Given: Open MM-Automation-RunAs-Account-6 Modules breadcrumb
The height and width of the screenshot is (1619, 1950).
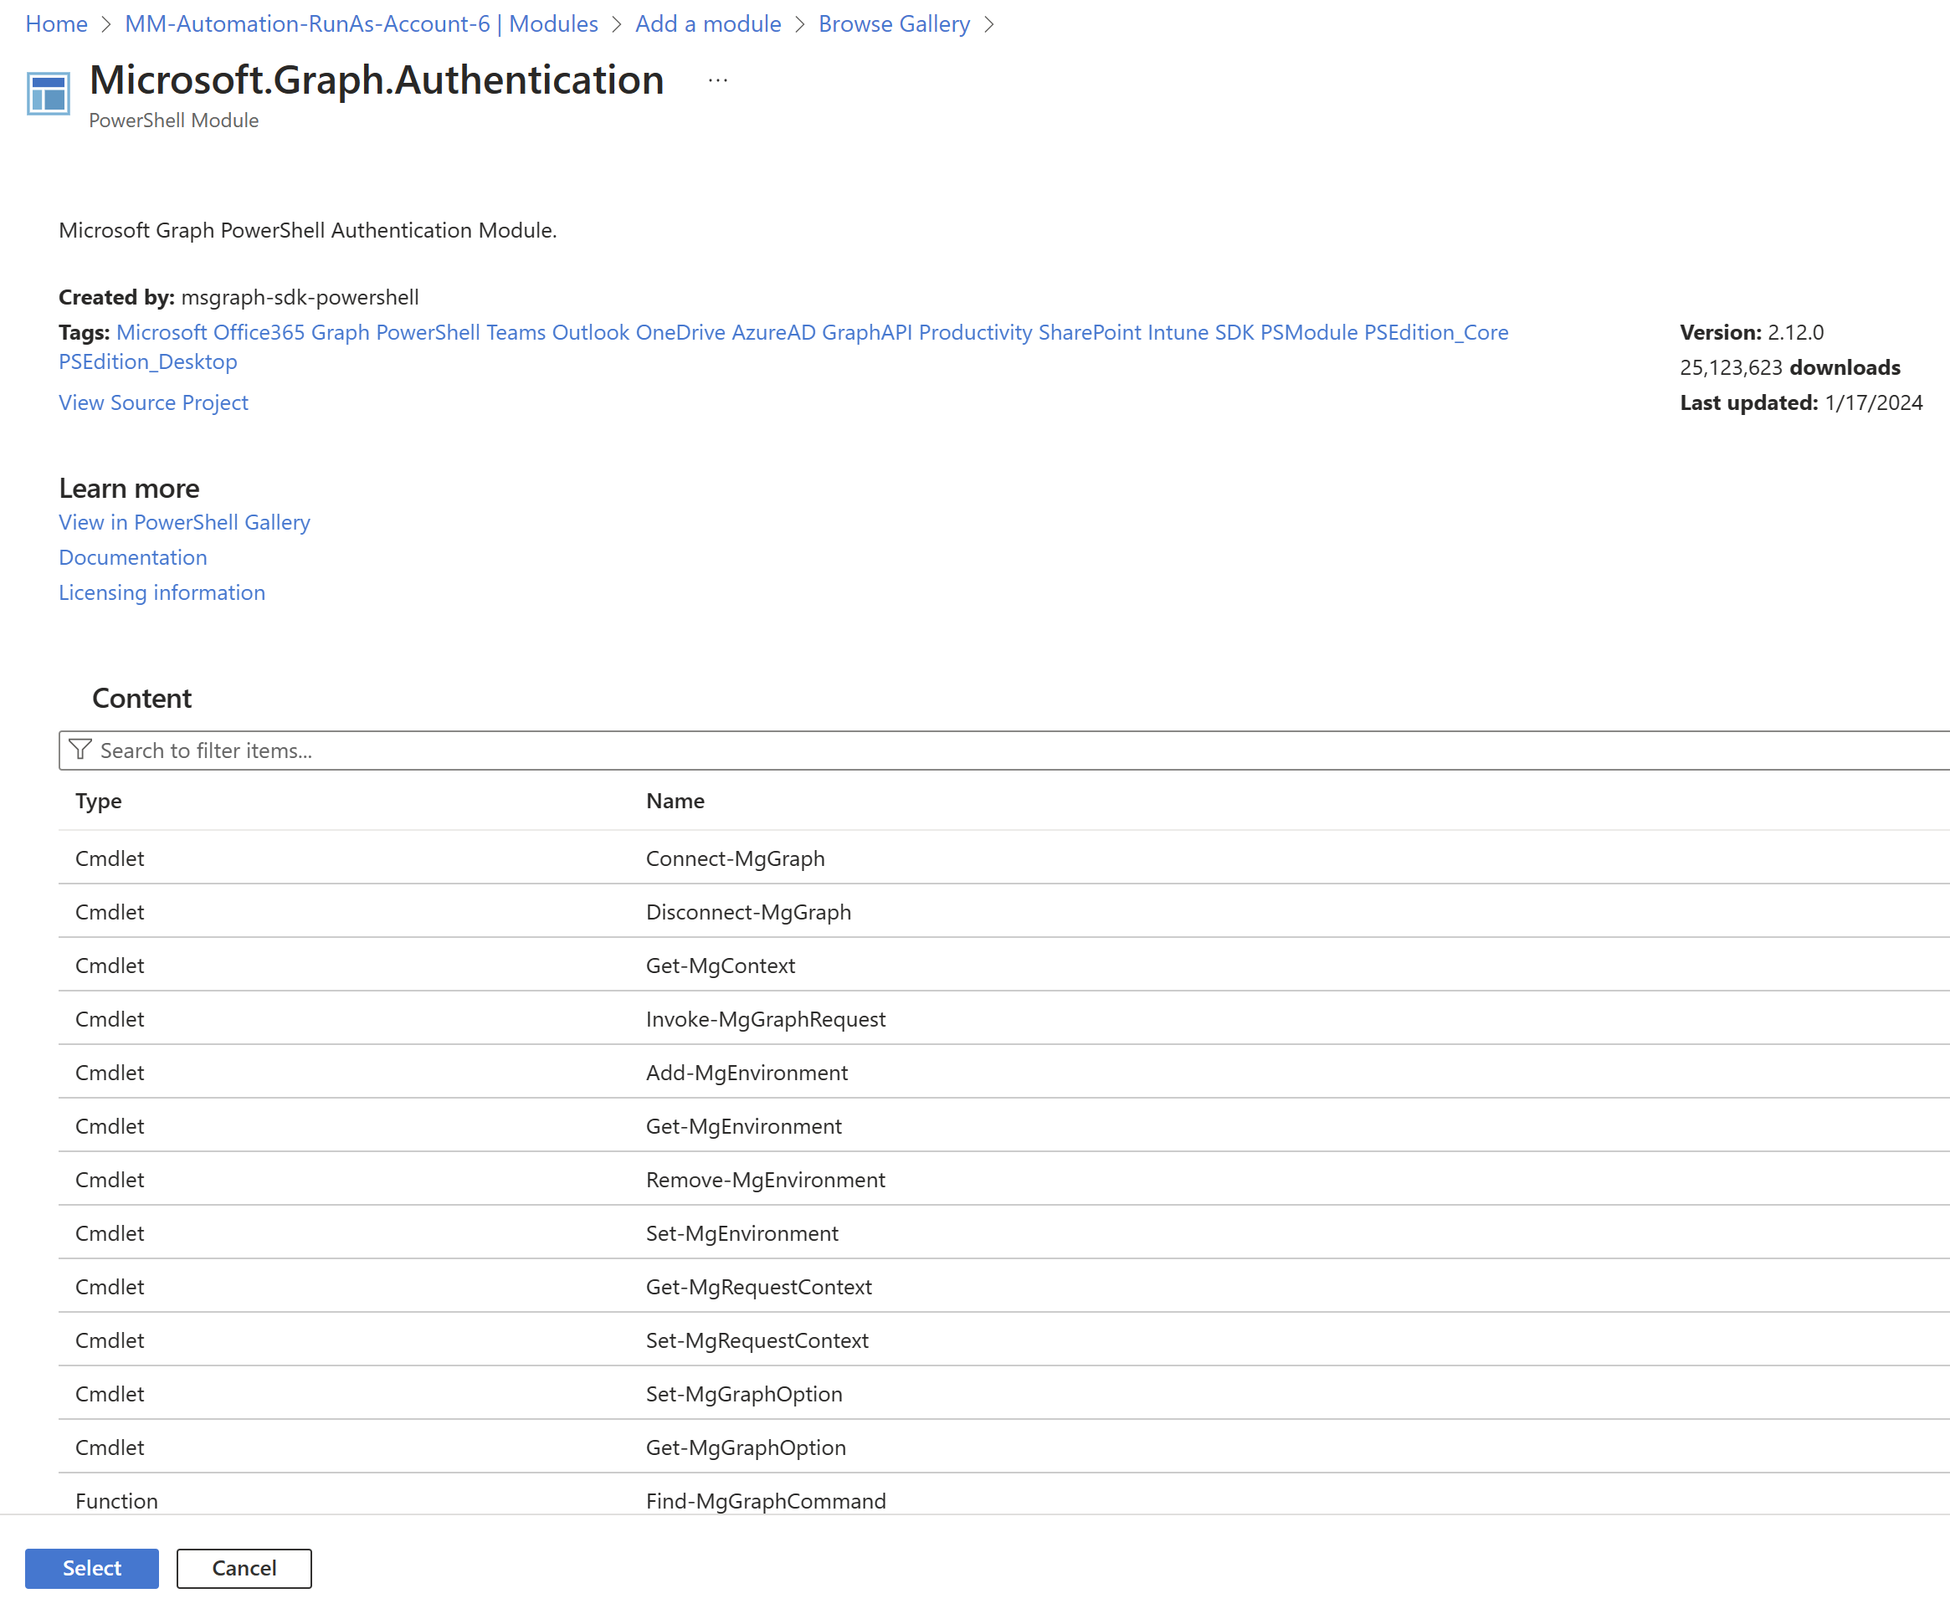Looking at the screenshot, I should point(362,23).
